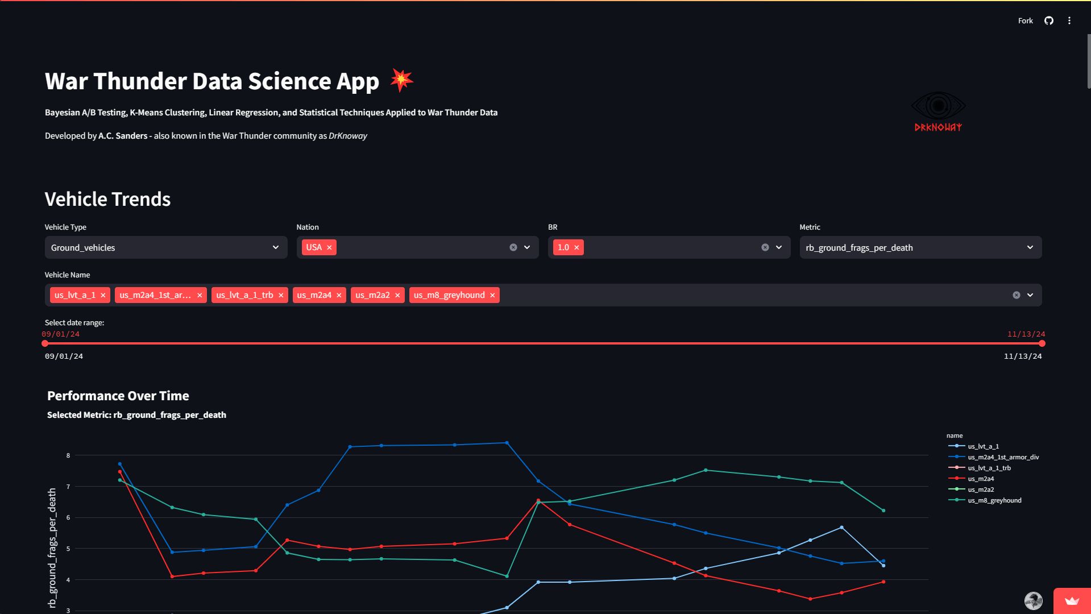
Task: Click the Streamlit crown badge icon
Action: tap(1072, 601)
